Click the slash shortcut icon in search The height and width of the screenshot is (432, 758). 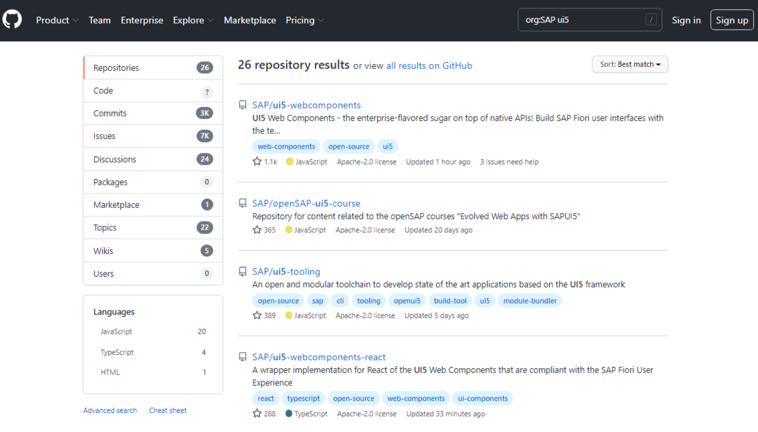click(651, 20)
